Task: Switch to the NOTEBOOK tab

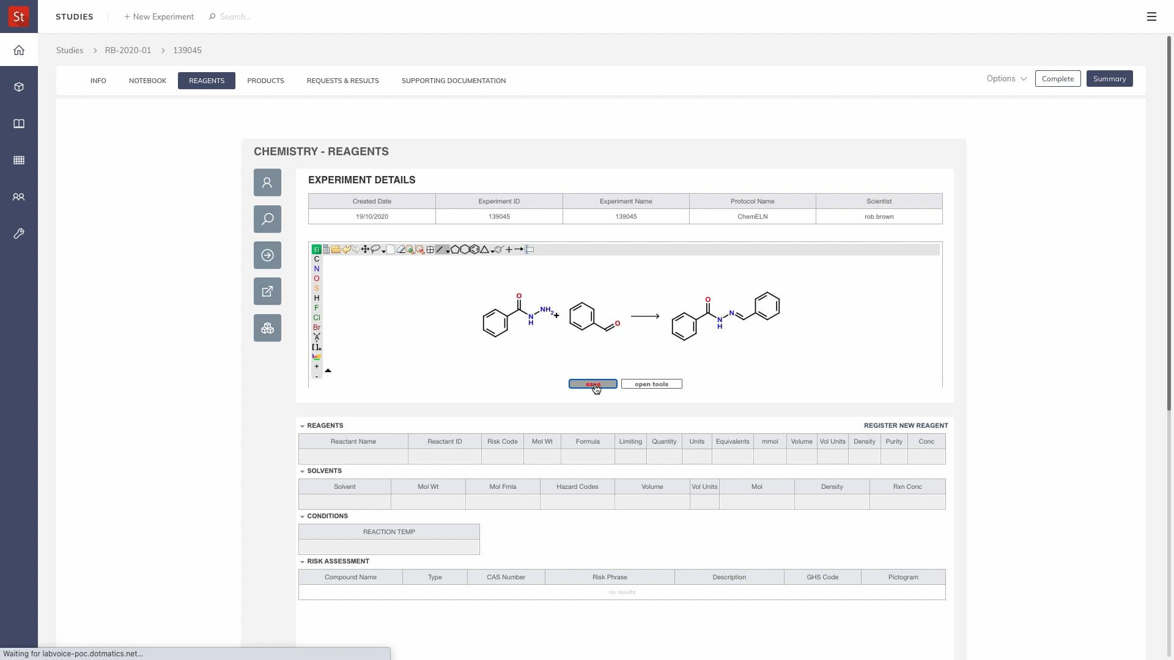Action: coord(147,80)
